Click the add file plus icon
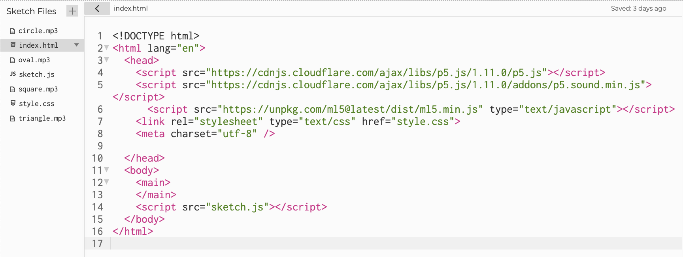683x257 pixels. pos(72,11)
